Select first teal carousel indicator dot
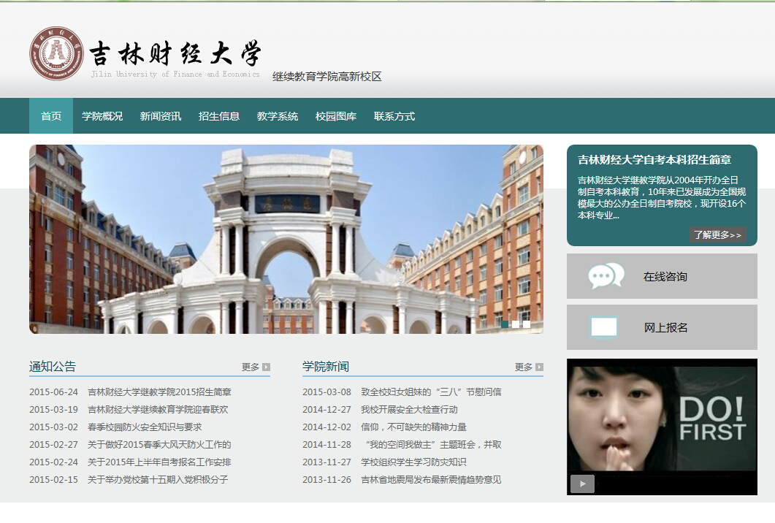Viewport: 775px width, 523px height. coord(505,324)
